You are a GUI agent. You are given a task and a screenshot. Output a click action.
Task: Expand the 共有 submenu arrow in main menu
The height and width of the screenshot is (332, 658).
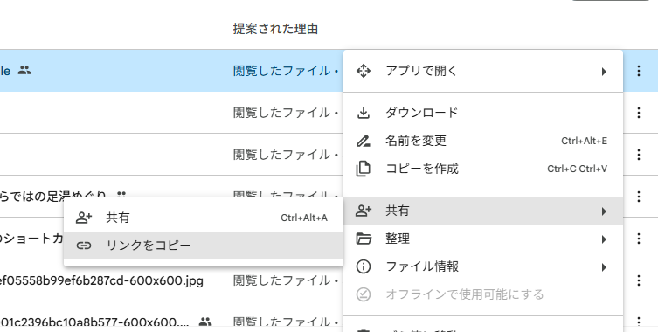[604, 211]
